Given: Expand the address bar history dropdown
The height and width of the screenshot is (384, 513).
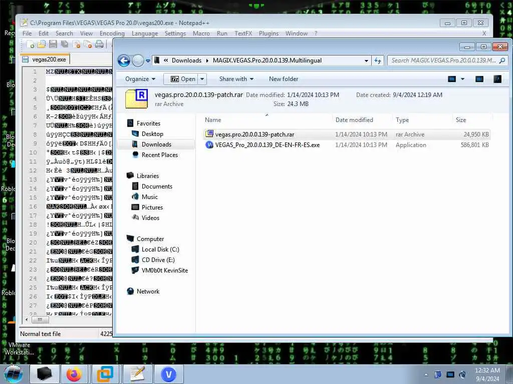Looking at the screenshot, I should point(366,60).
